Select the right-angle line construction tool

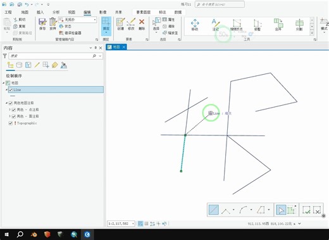click(226, 210)
